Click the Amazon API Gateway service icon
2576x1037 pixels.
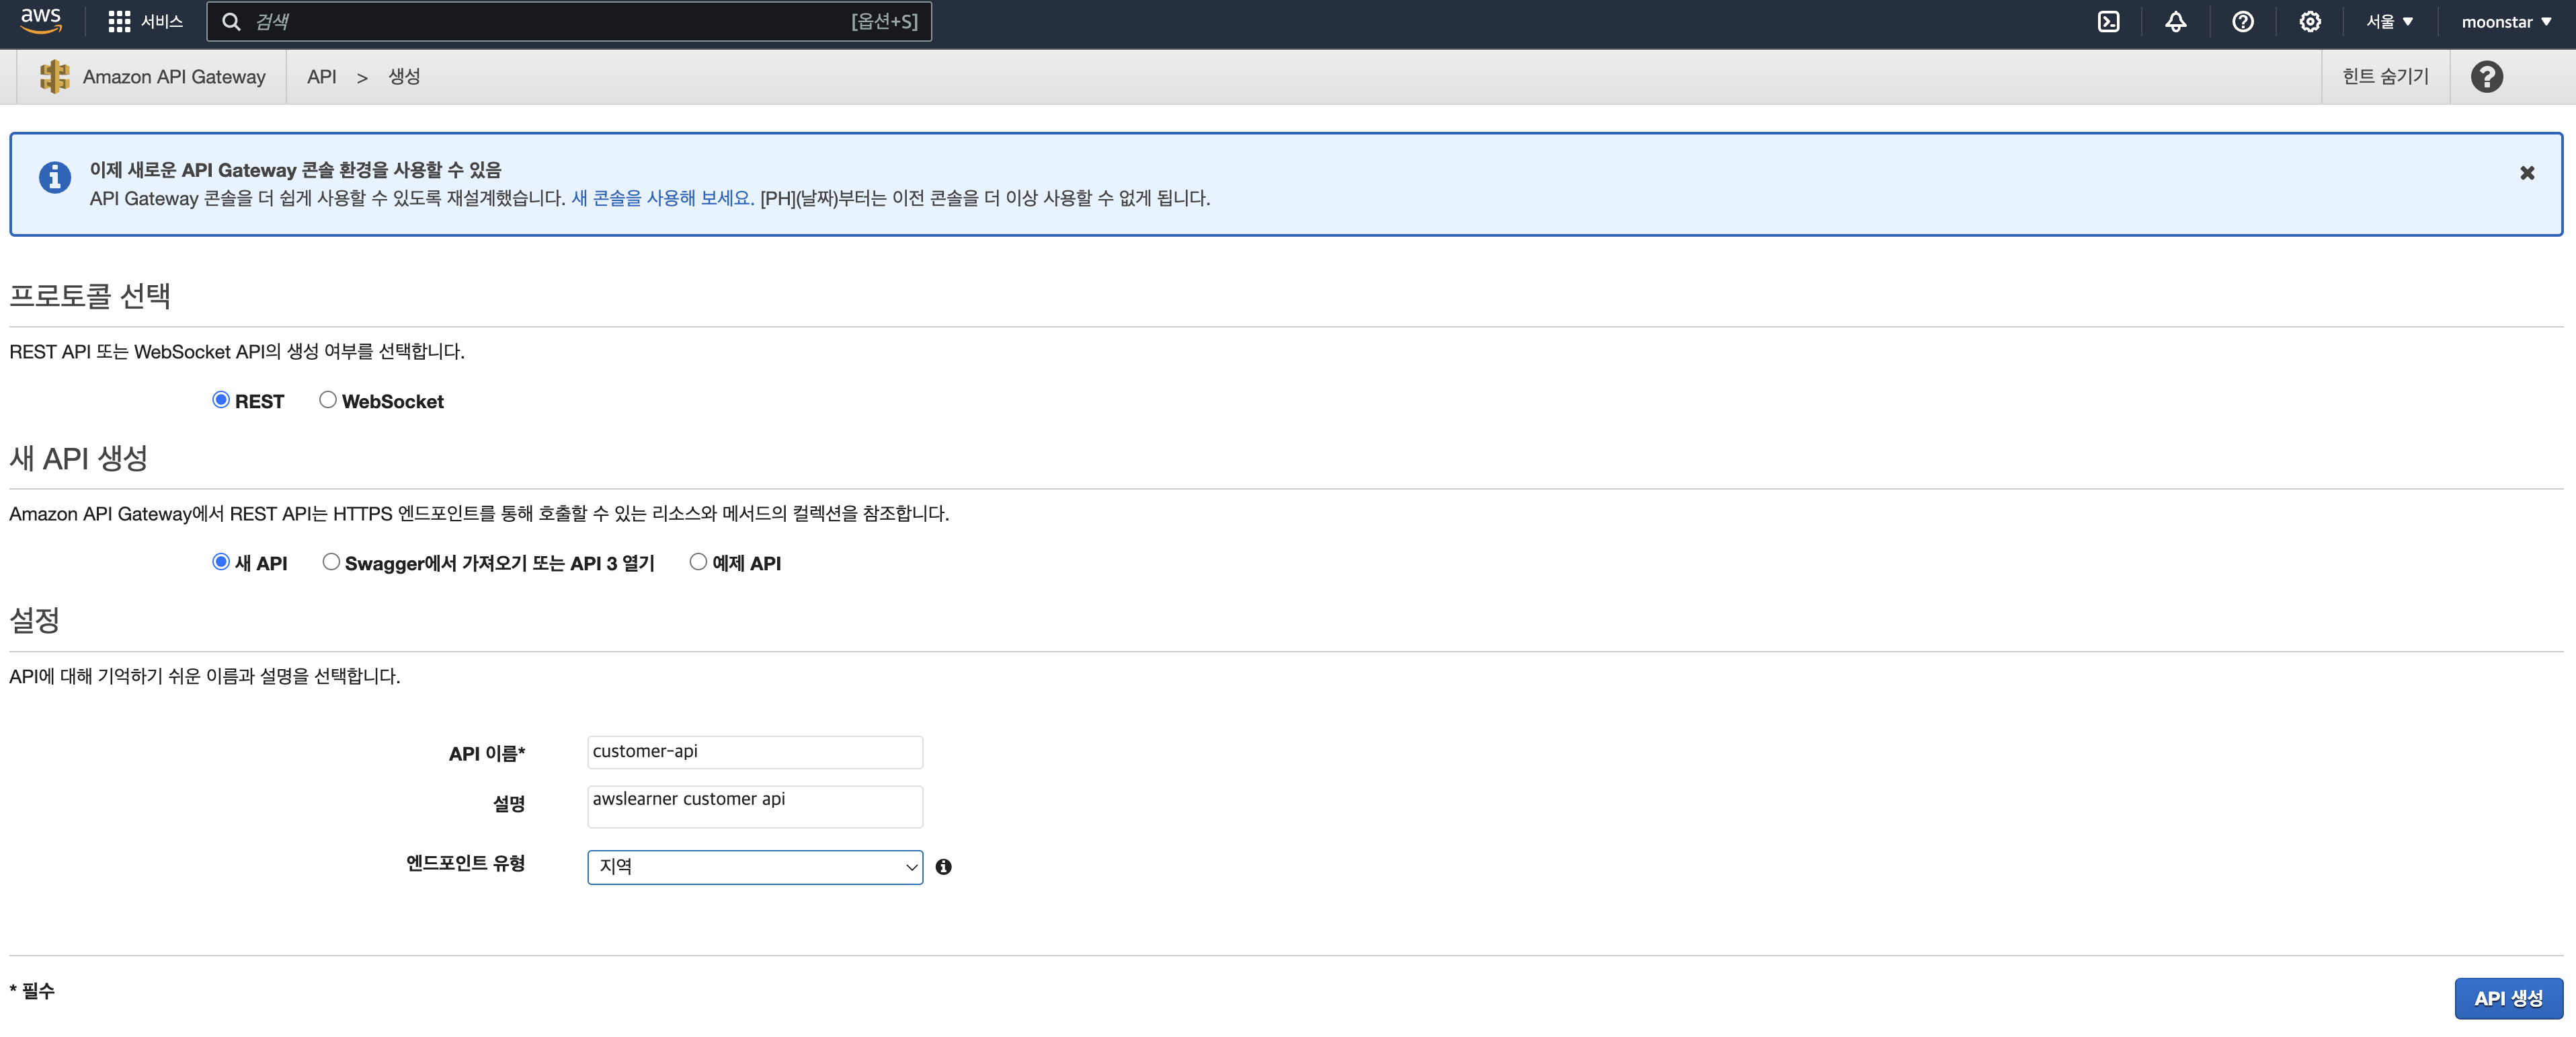(54, 77)
